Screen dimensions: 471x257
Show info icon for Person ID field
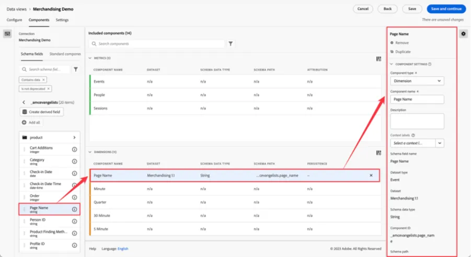coord(74,222)
